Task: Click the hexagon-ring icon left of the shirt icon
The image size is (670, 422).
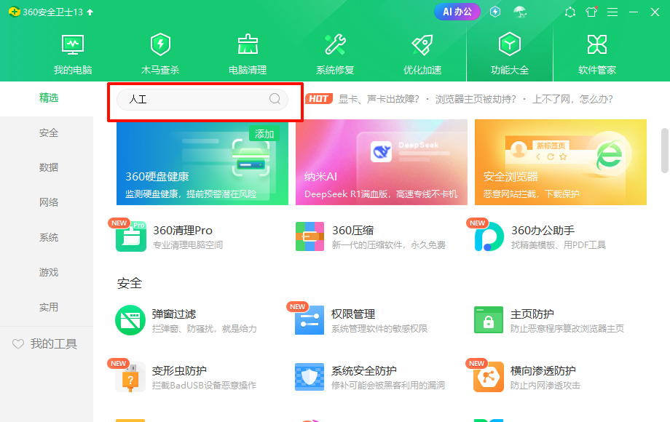Action: [570, 12]
